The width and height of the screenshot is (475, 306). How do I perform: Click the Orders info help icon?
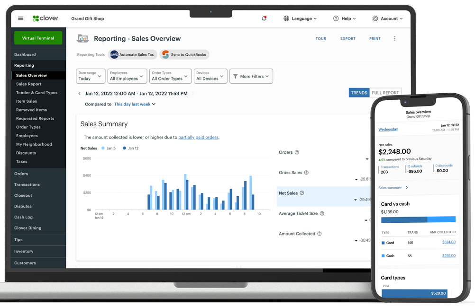pos(297,152)
